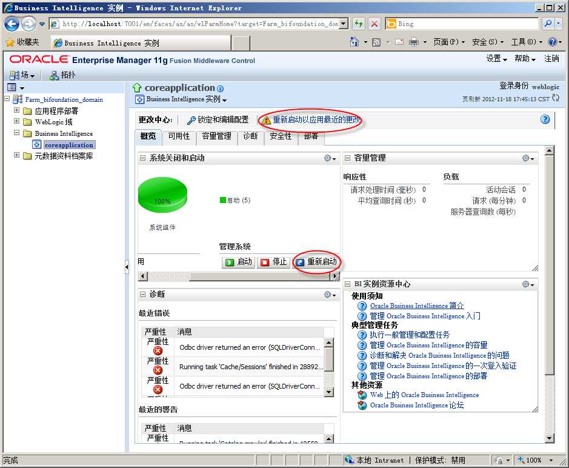Switch to the 安全性 tab
Image resolution: width=569 pixels, height=468 pixels.
pos(281,136)
